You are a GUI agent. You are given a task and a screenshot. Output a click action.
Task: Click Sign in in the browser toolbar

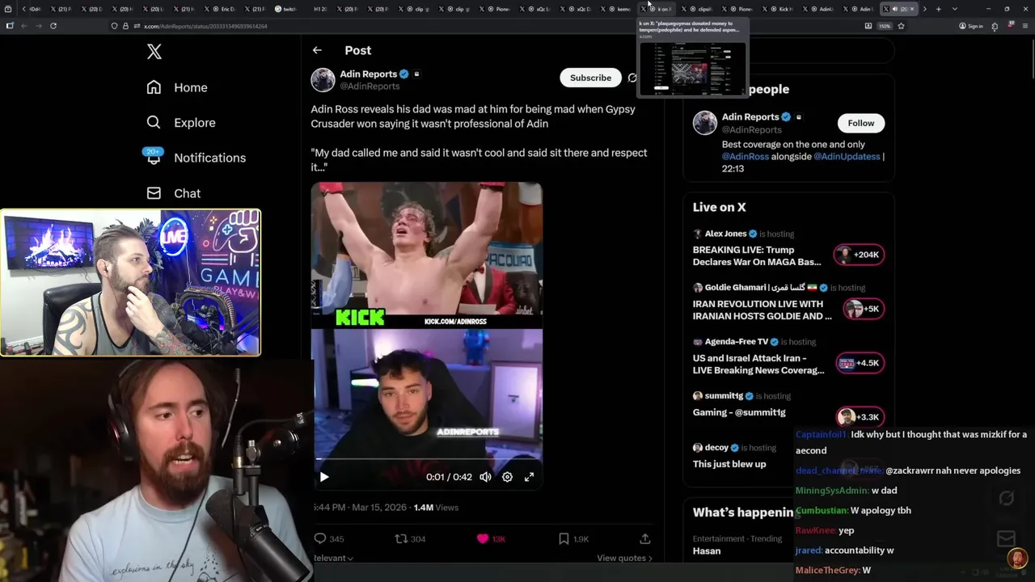click(971, 26)
